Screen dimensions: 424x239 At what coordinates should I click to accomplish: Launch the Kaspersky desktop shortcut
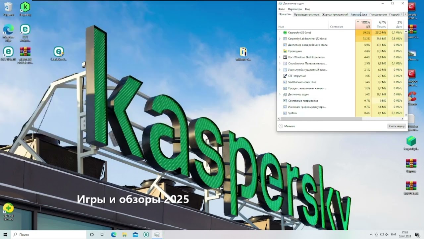coord(25,9)
